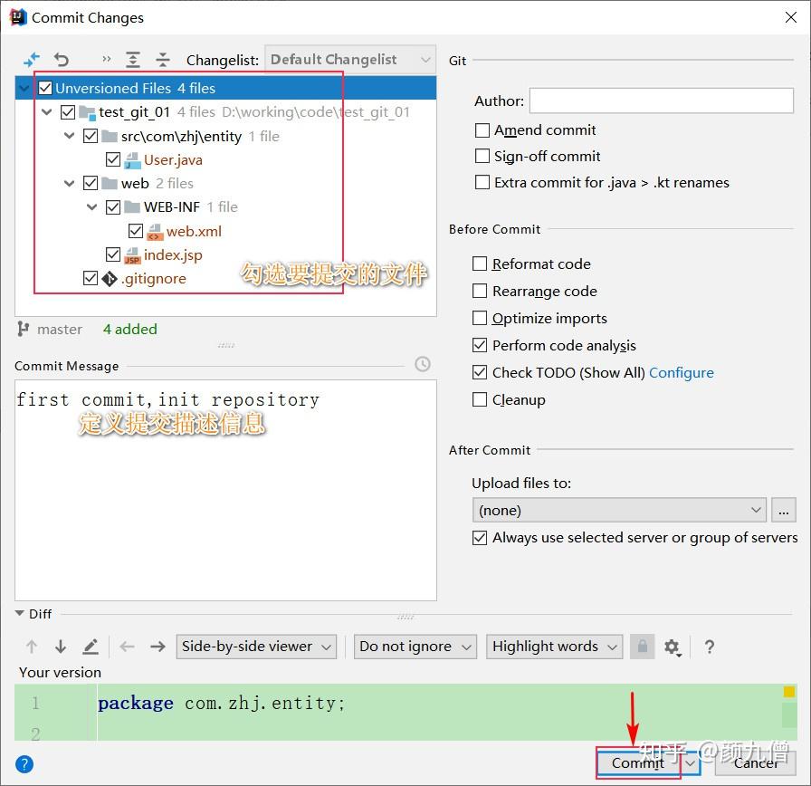The image size is (811, 786).
Task: Click the Rollback (revert) icon
Action: click(61, 60)
